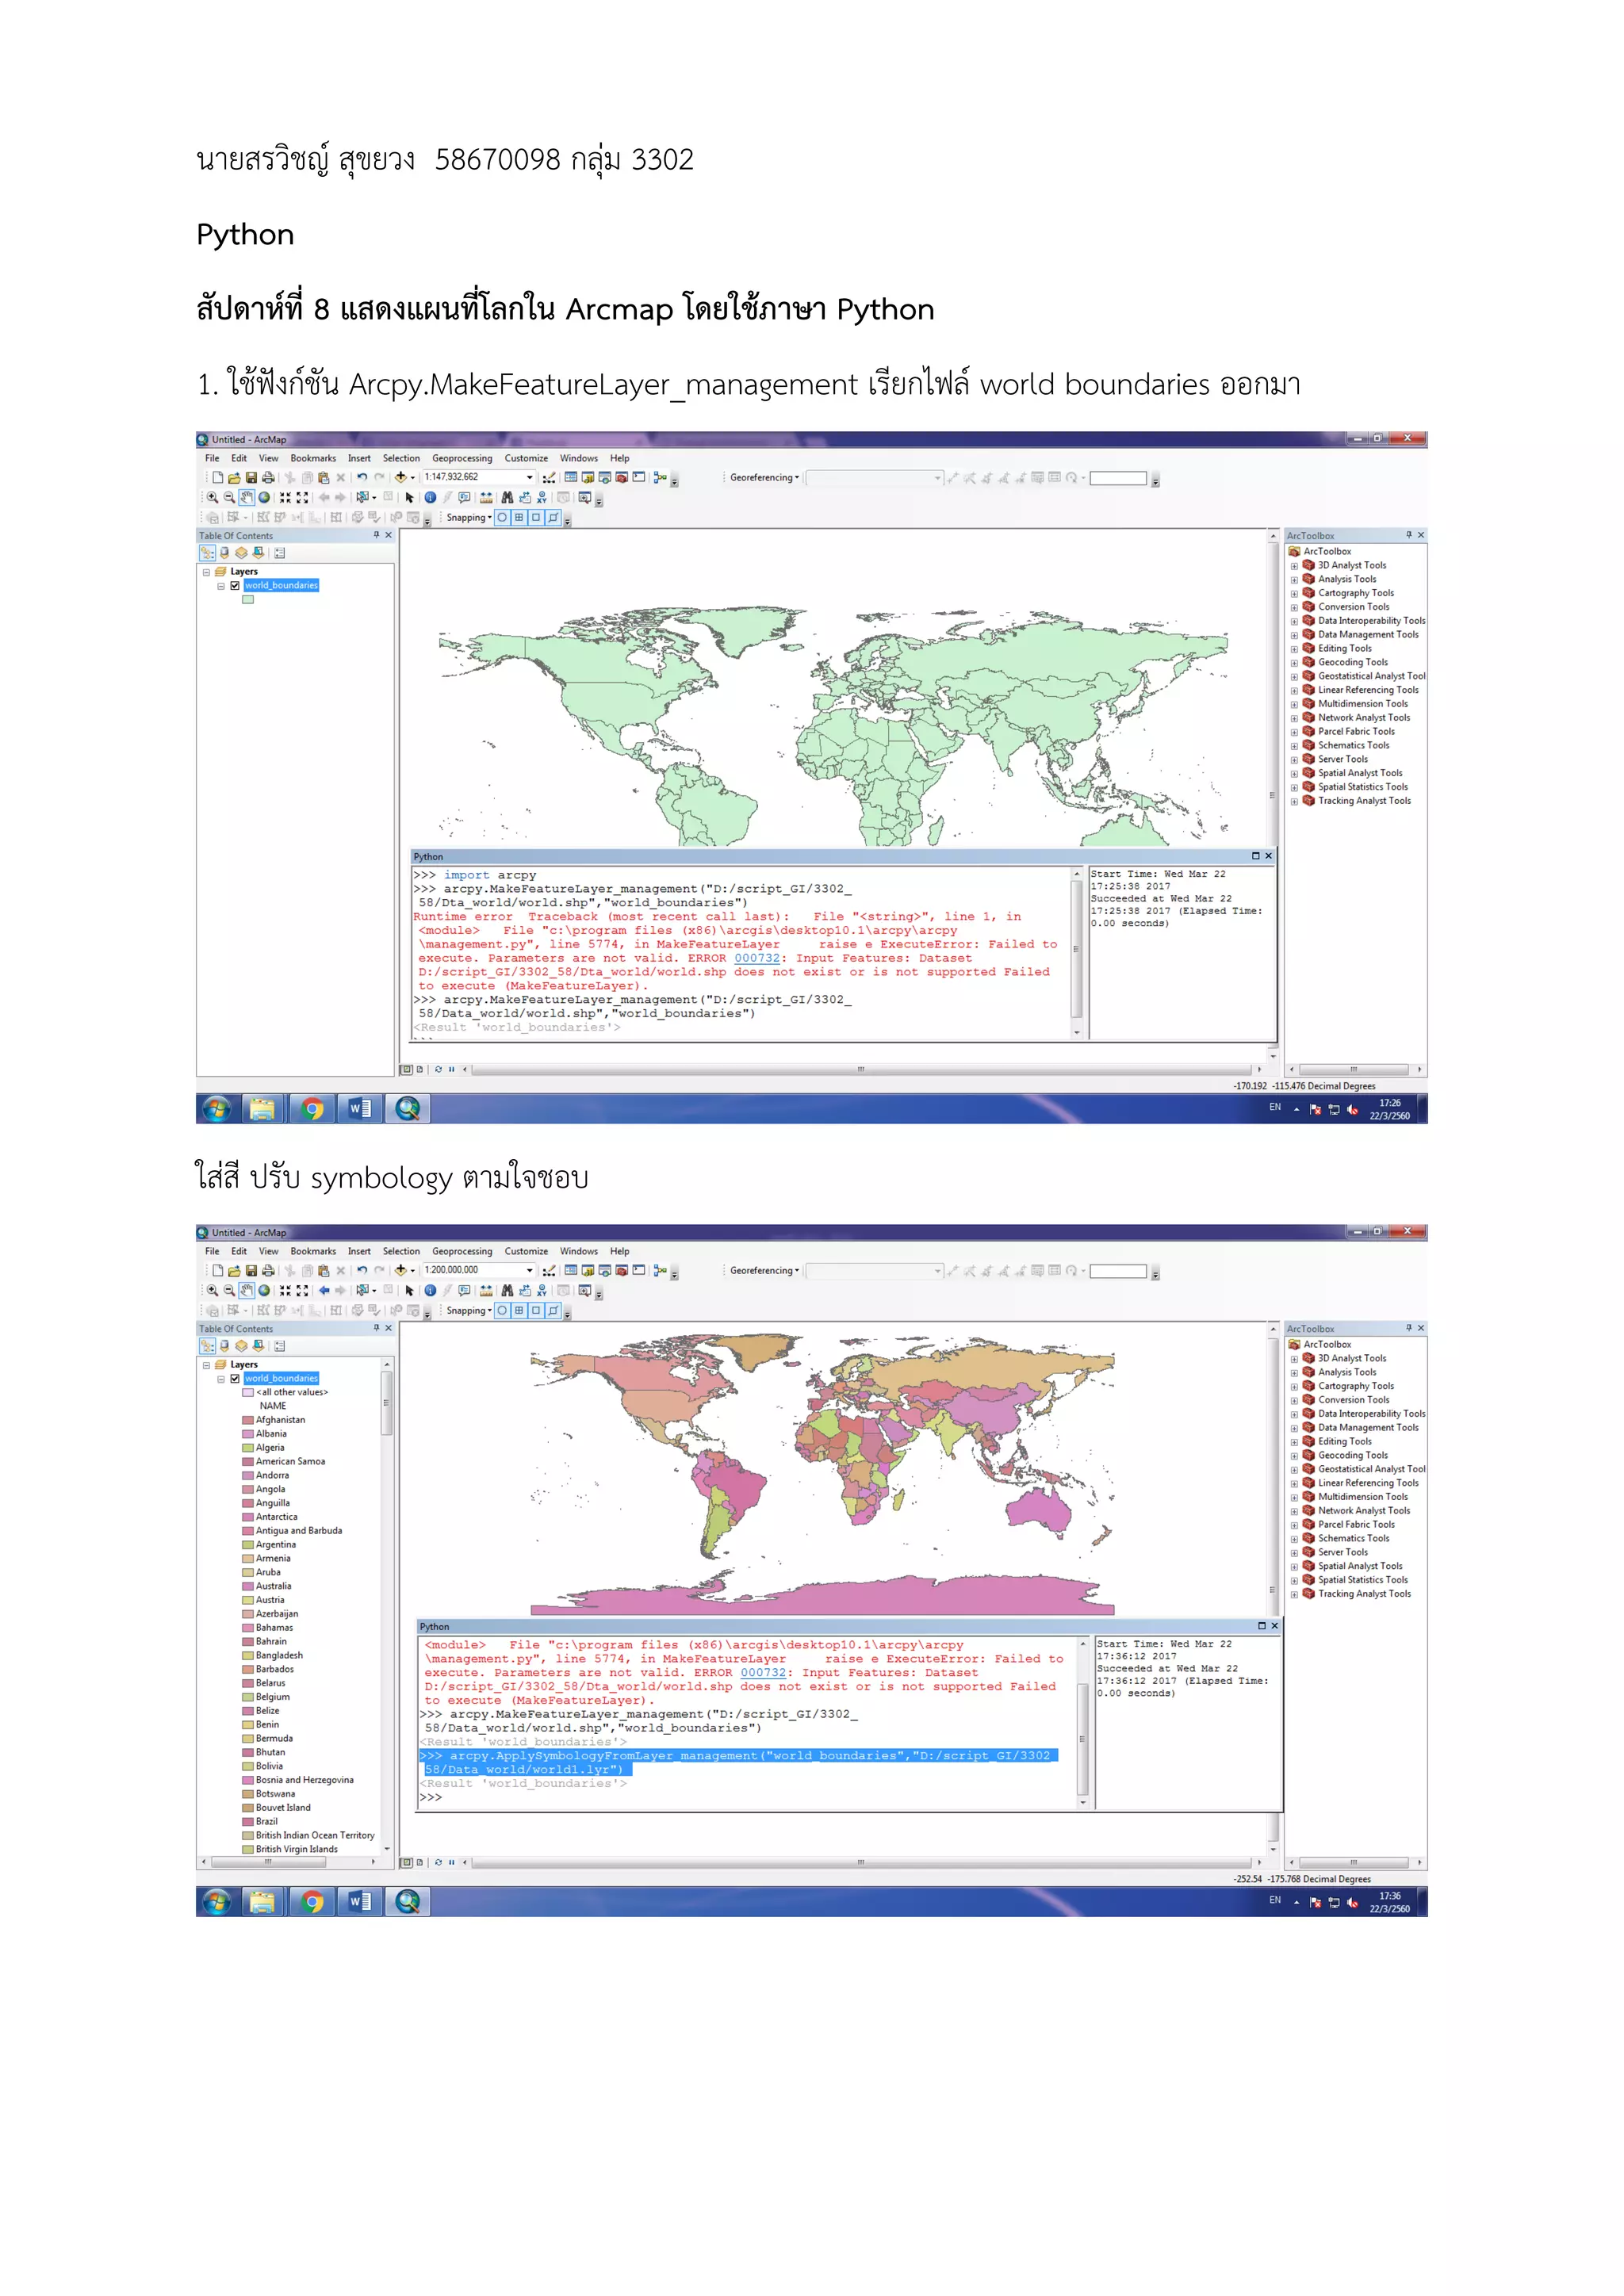Toggle Edge Snapping button in upper Snapping toolbar
1624x2296 pixels.
click(553, 517)
